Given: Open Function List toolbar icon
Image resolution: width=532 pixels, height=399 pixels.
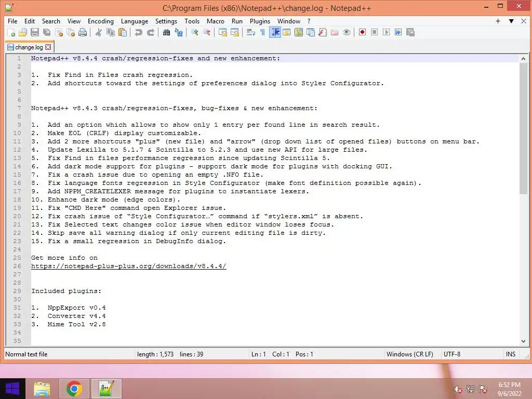Looking at the screenshot, I should [323, 32].
